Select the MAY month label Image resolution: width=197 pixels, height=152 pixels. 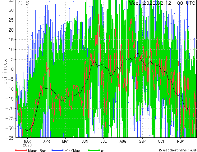pos(66,141)
